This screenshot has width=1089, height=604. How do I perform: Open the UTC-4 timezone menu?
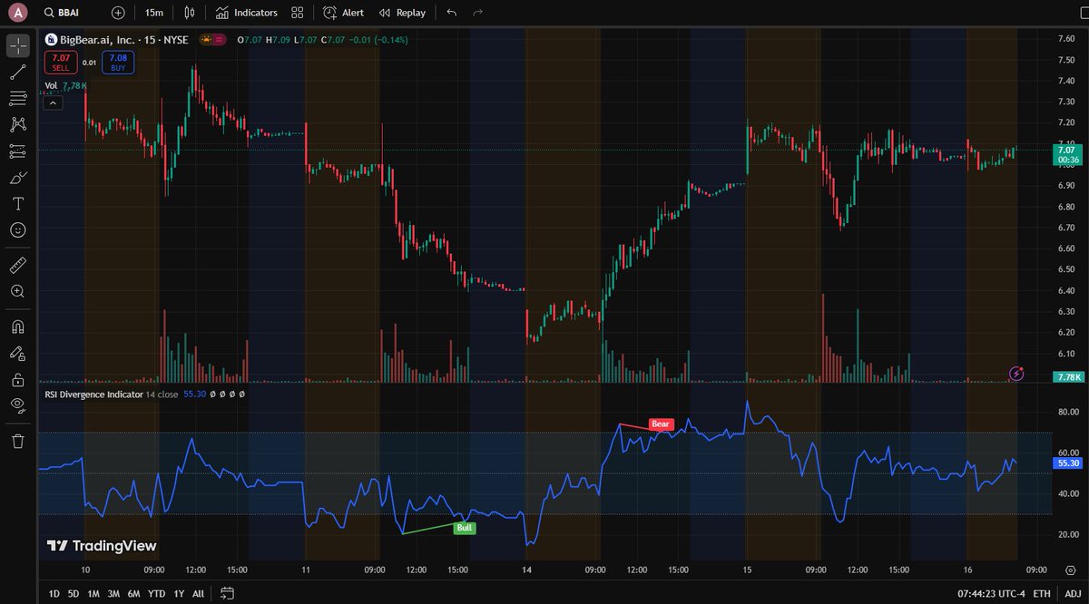tap(991, 593)
